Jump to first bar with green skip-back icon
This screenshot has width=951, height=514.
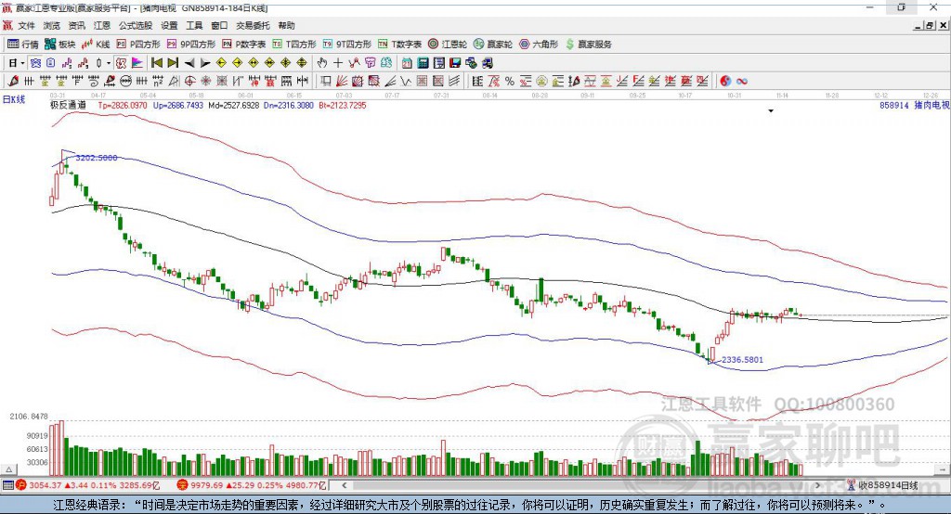tap(156, 63)
